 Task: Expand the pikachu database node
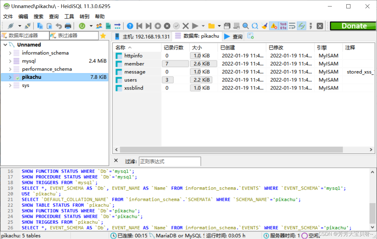click(x=10, y=77)
